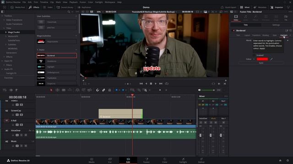Tick the Enabled checkbox

tap(254, 55)
